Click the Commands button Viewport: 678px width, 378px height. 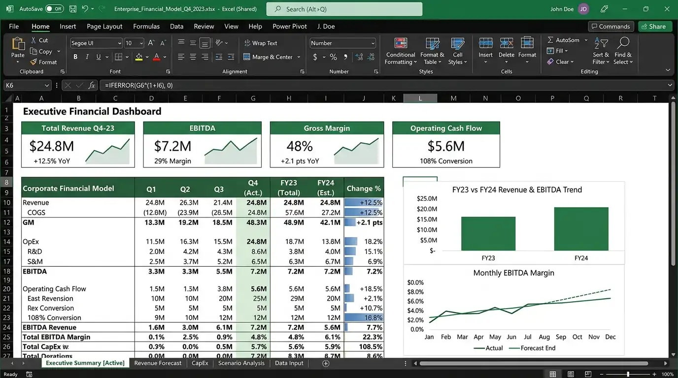click(610, 27)
